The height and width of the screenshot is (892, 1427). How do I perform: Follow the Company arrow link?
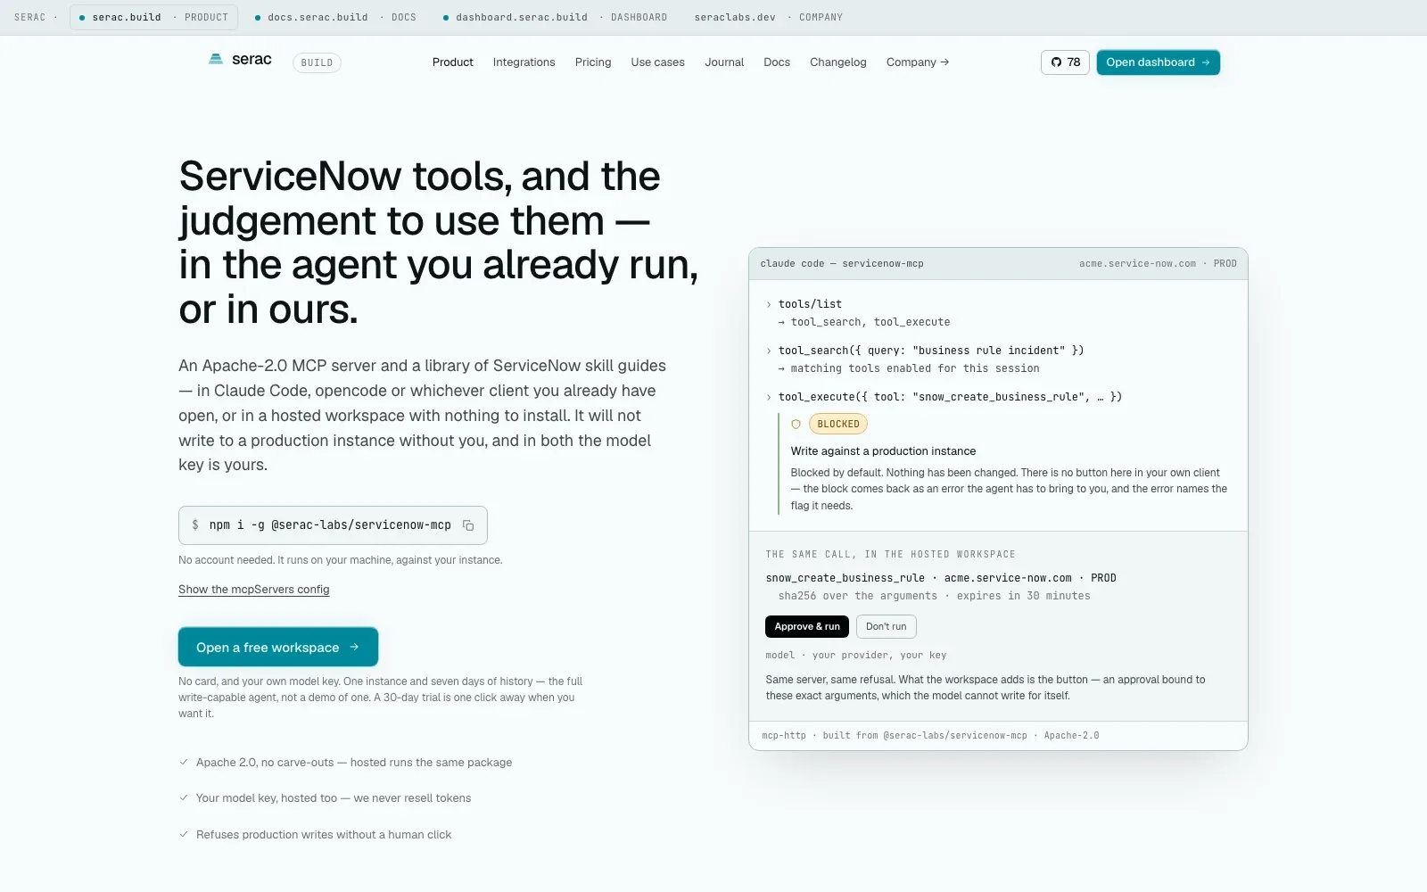918,62
